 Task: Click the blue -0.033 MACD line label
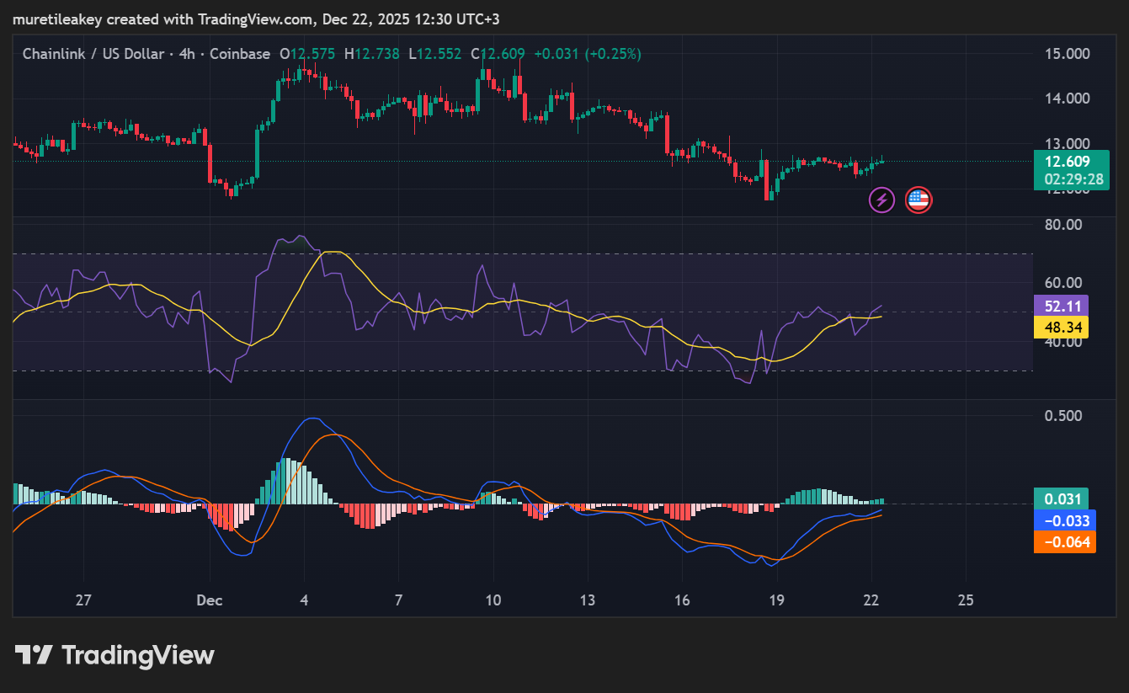tap(1064, 520)
